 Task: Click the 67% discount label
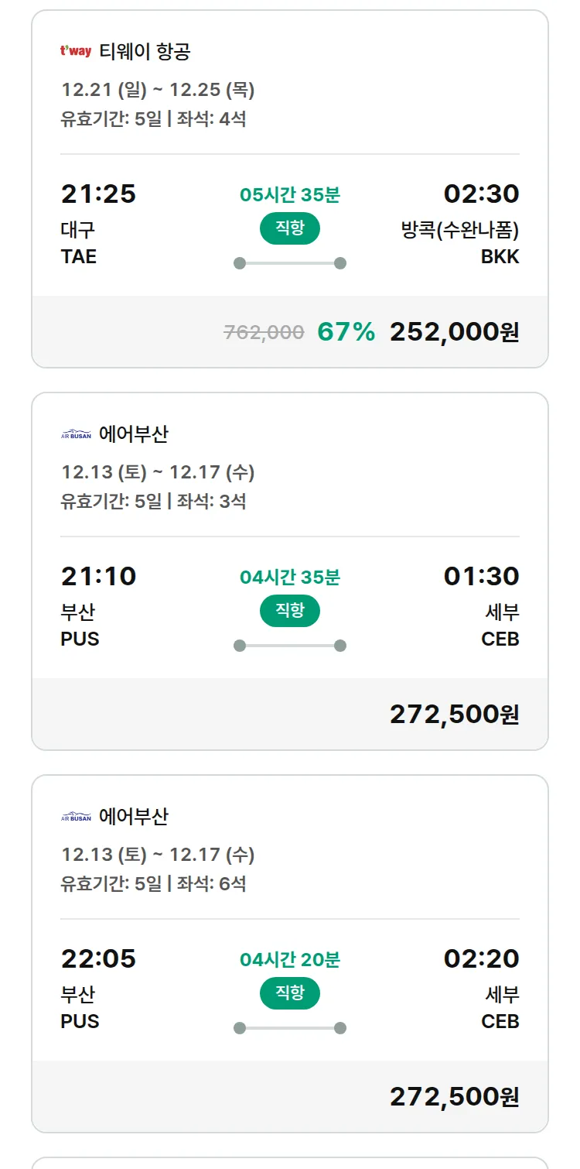click(x=346, y=331)
